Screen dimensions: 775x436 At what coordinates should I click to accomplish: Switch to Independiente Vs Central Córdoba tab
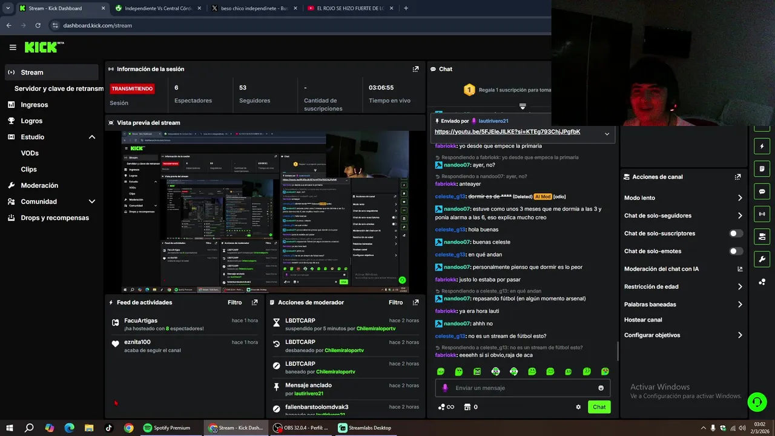[x=158, y=8]
